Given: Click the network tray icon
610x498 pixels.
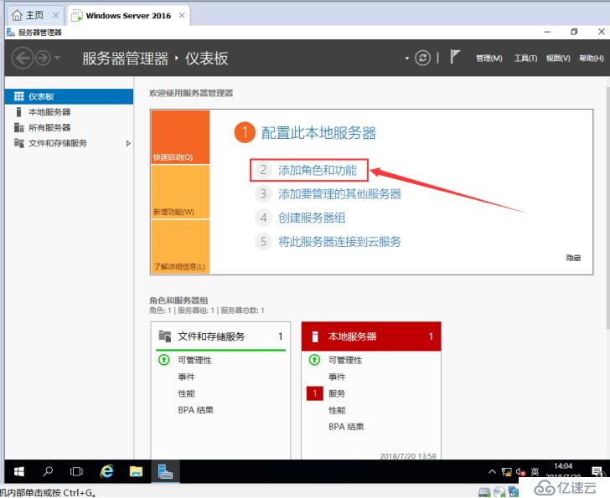Looking at the screenshot, I should click(x=506, y=471).
